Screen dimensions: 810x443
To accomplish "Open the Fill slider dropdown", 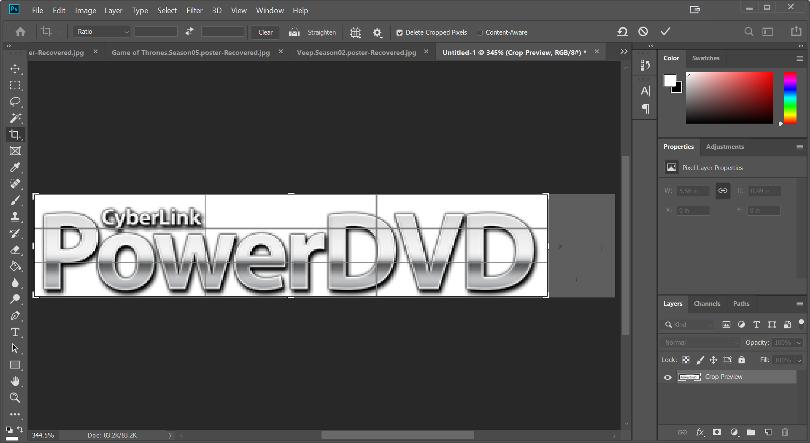I will [x=799, y=360].
